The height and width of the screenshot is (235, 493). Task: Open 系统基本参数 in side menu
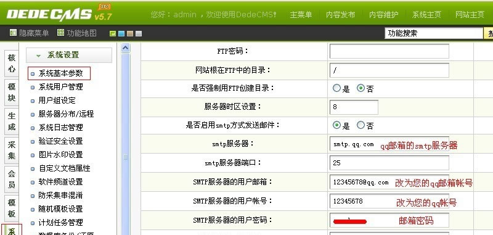[60, 73]
